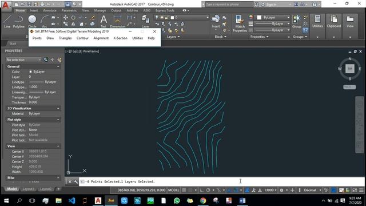Click TOP face of ViewCube
The width and height of the screenshot is (366, 206).
pos(349,69)
